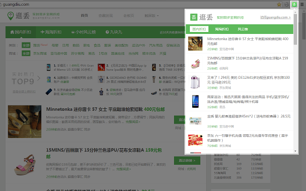Filter by store 京东商城
Viewport: 306px width, 191px height.
coord(40,53)
